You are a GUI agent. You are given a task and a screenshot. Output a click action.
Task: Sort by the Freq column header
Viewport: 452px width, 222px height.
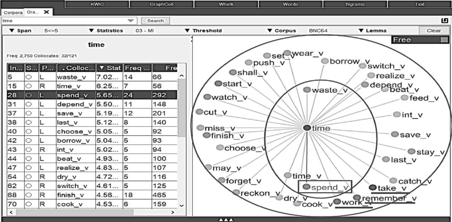point(137,68)
